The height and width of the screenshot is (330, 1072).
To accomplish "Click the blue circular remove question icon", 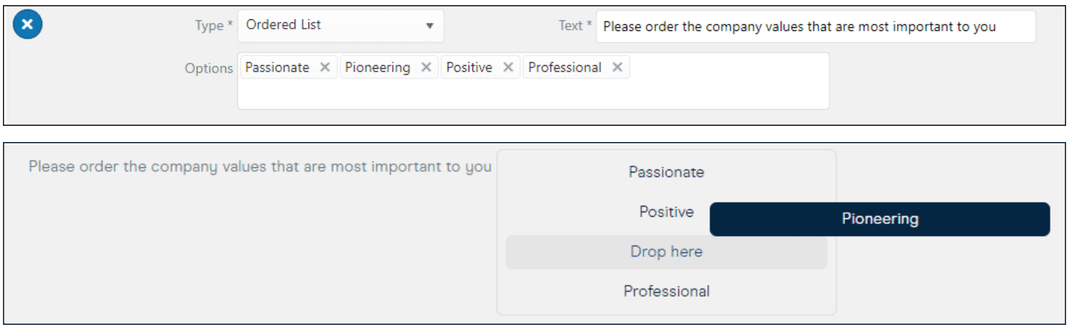I will [27, 24].
